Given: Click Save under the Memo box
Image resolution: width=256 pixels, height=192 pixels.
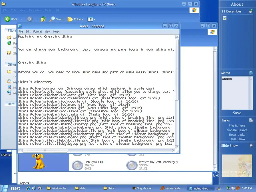Looking at the screenshot, I should coord(237,113).
